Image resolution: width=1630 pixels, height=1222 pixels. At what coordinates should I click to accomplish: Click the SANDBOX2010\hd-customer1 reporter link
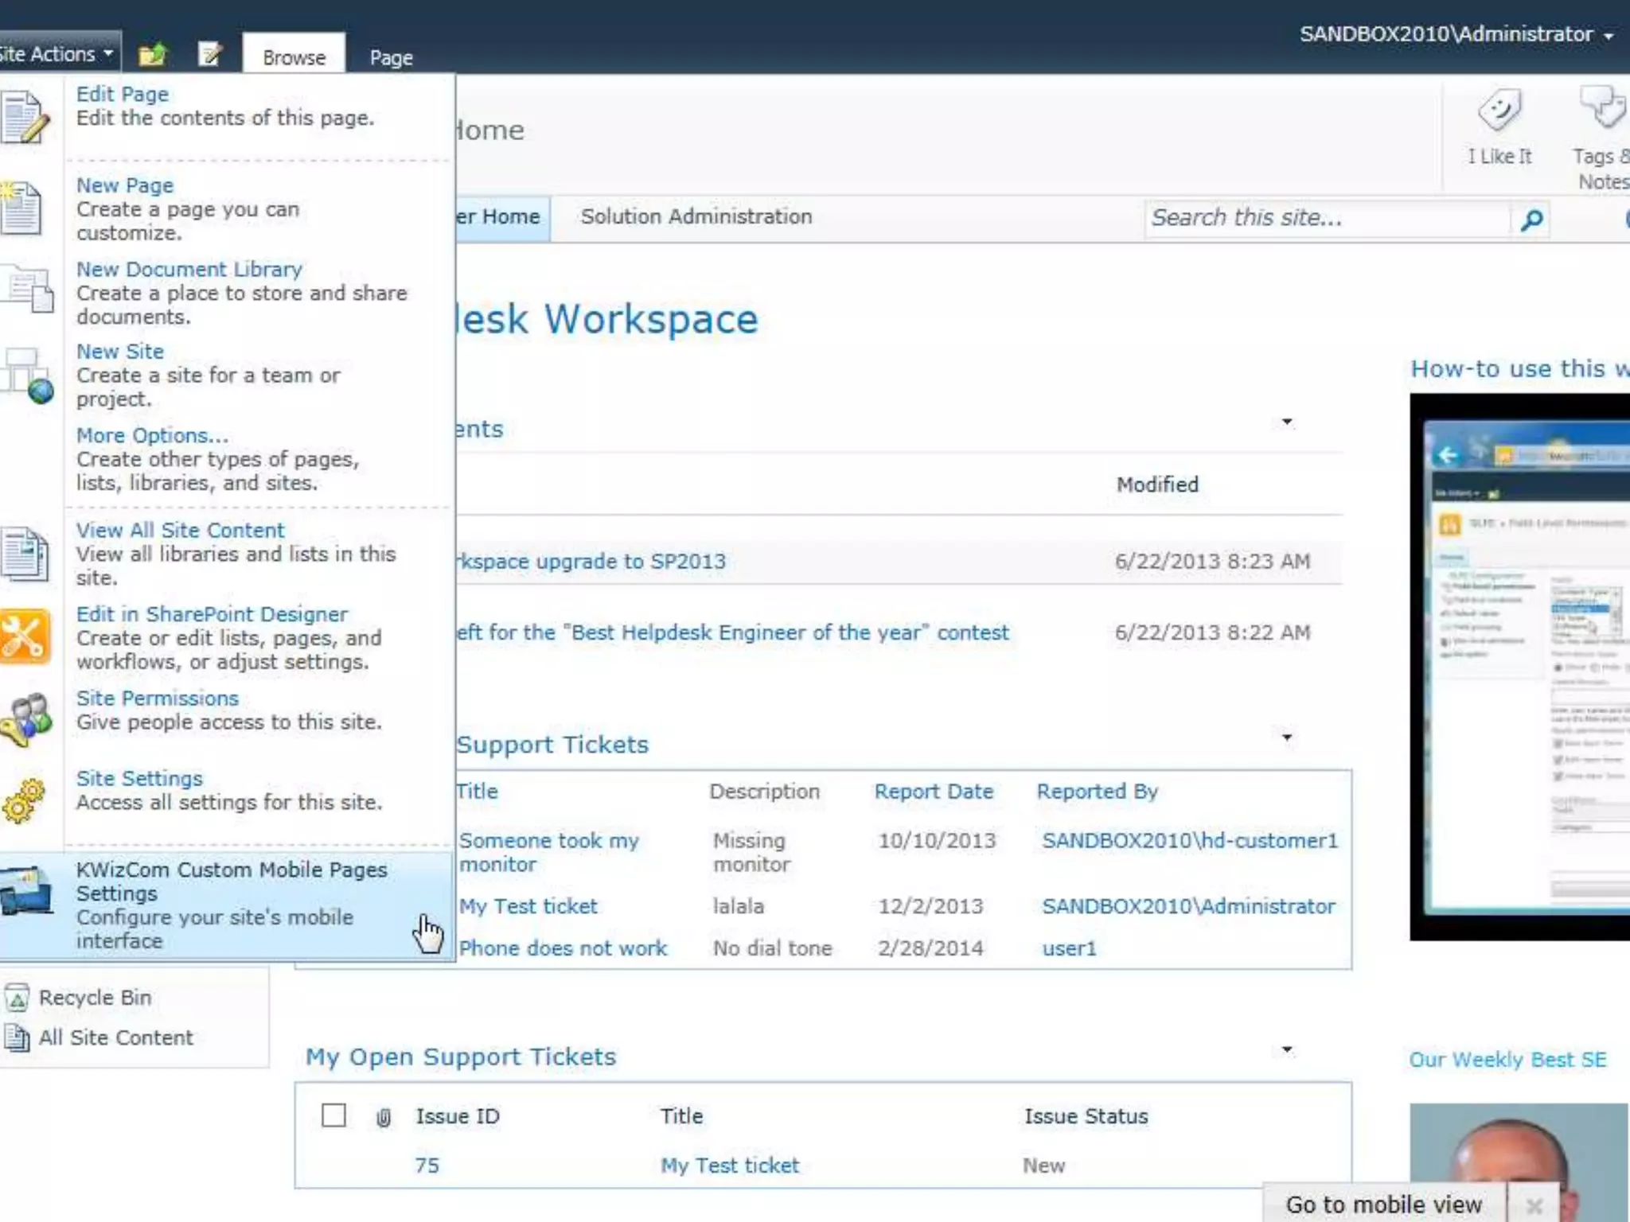(x=1190, y=841)
